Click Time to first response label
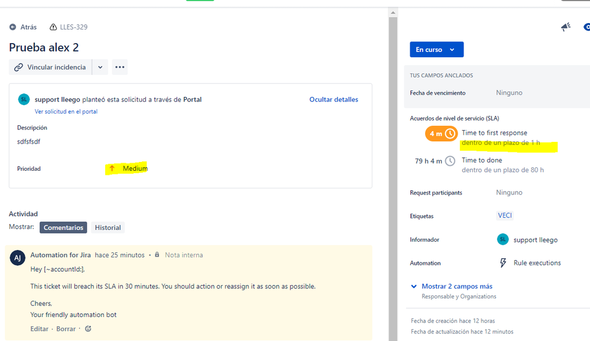Image resolution: width=590 pixels, height=341 pixels. 494,133
